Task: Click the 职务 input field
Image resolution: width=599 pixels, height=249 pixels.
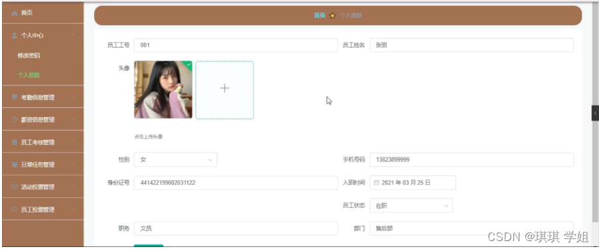Action: [x=235, y=228]
